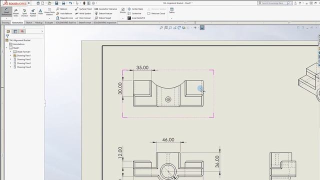Add a Center Mark

click(135, 9)
